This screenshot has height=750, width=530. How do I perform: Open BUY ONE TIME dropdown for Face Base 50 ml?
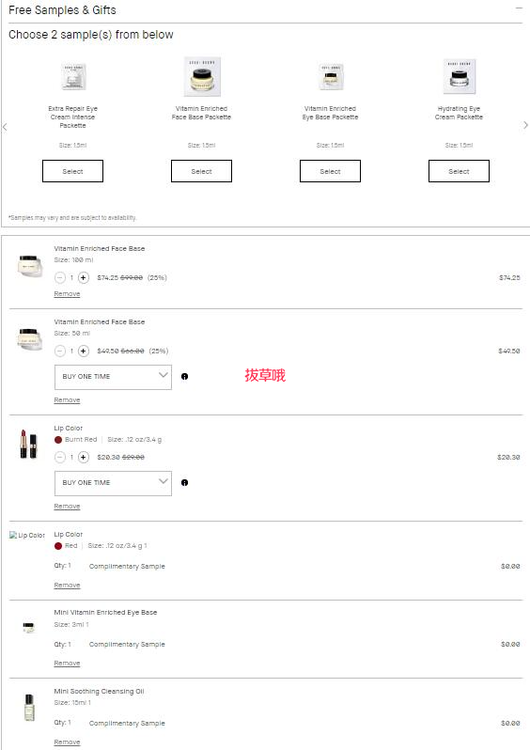pyautogui.click(x=113, y=378)
